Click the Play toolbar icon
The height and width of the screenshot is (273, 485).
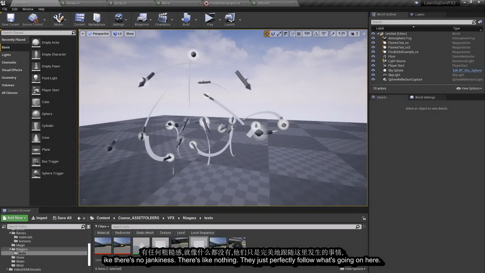[210, 19]
